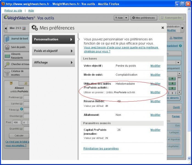Click the info icon next to ingrédient
The image size is (192, 165).
click(x=180, y=46)
